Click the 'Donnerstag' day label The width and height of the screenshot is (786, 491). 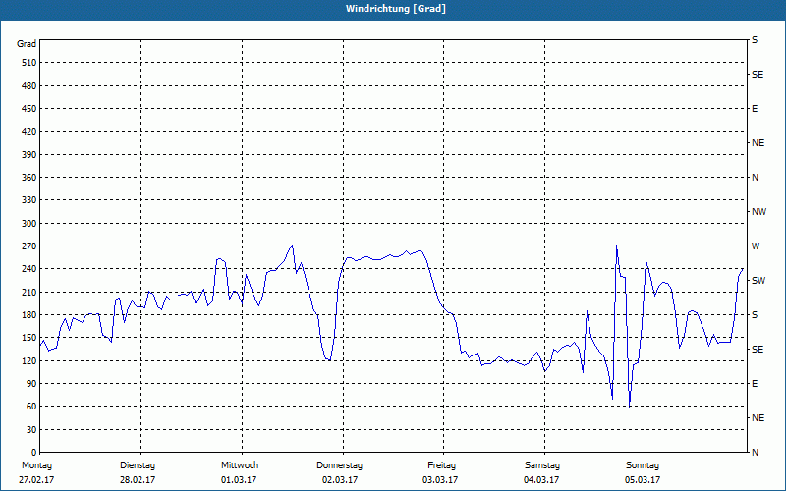[339, 465]
